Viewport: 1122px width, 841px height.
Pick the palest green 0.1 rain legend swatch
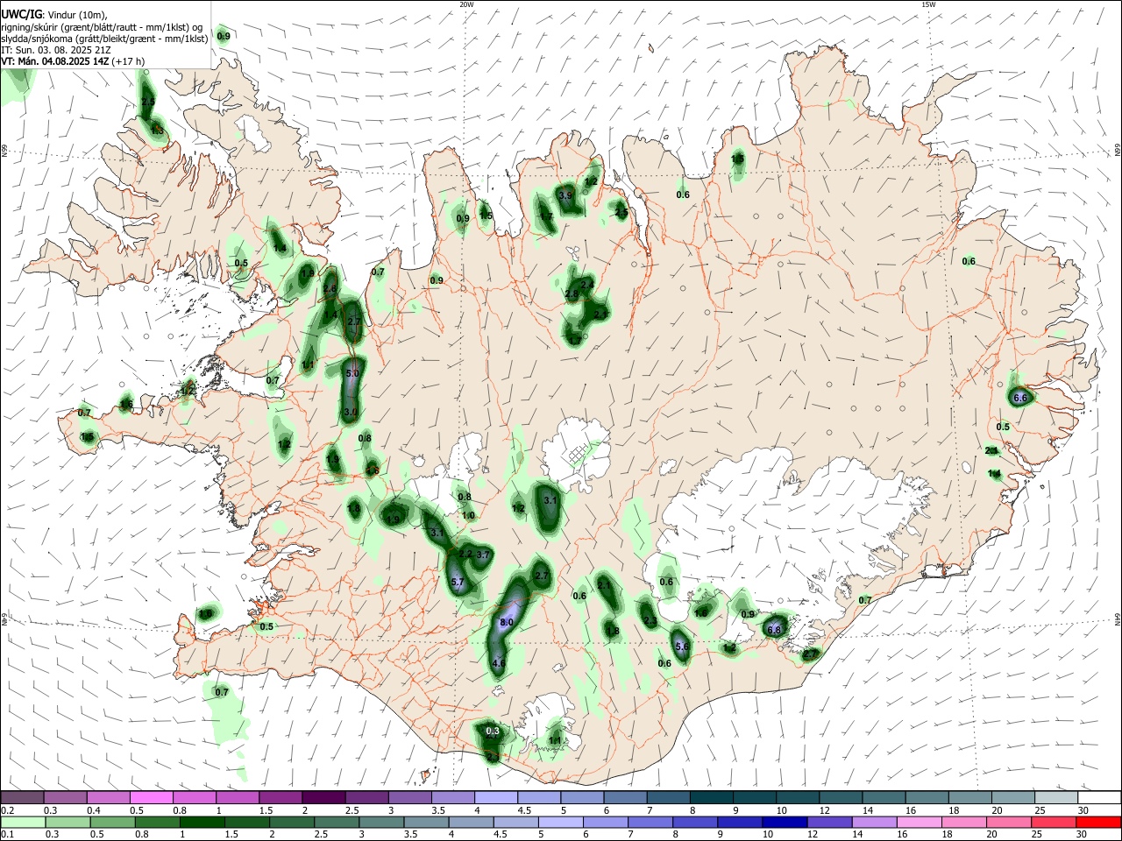pyautogui.click(x=24, y=822)
